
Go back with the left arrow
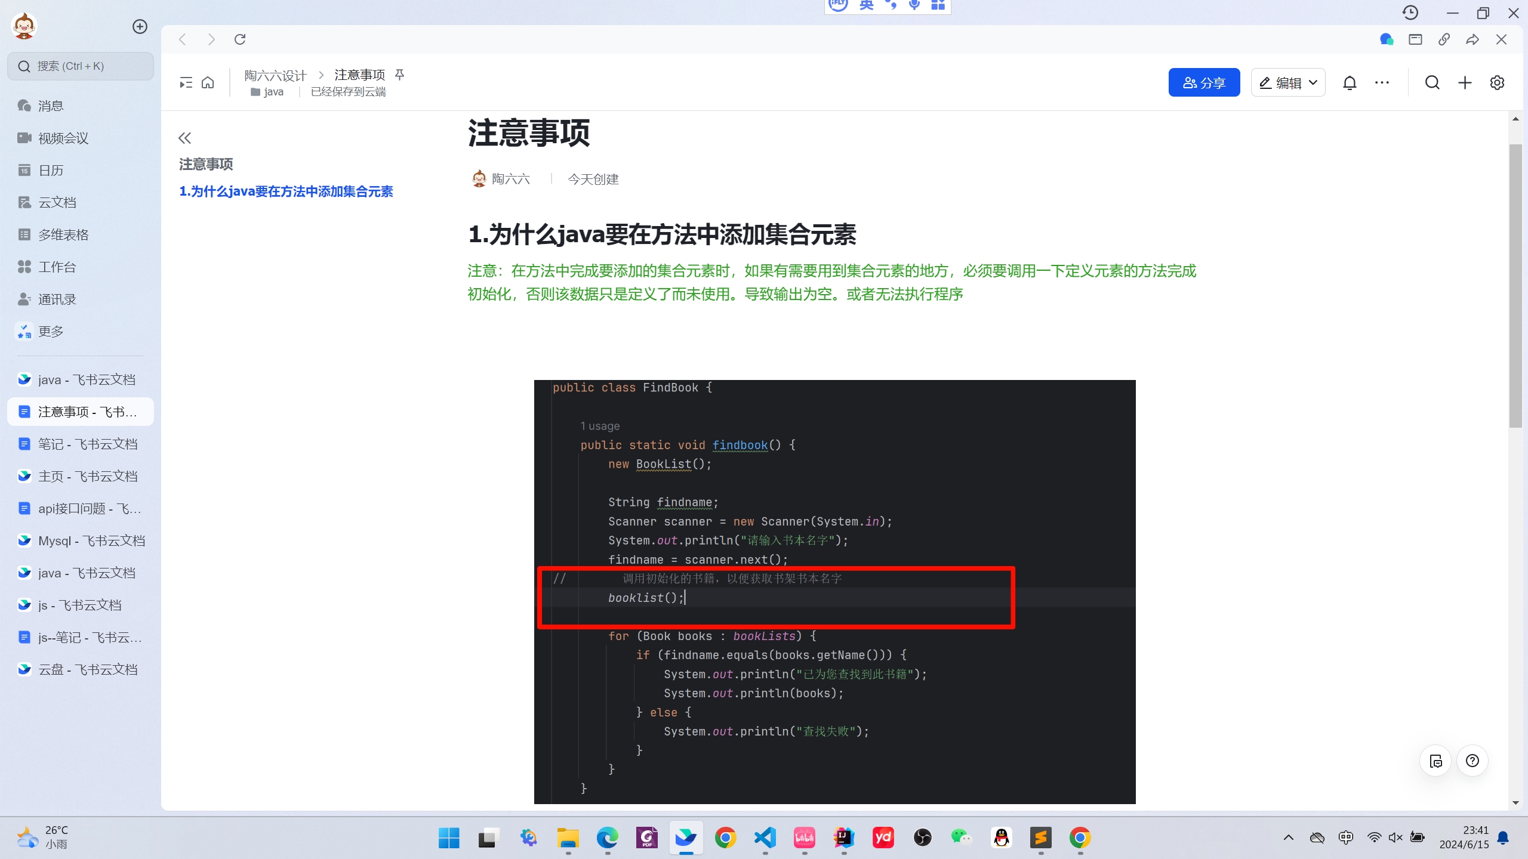click(x=183, y=39)
